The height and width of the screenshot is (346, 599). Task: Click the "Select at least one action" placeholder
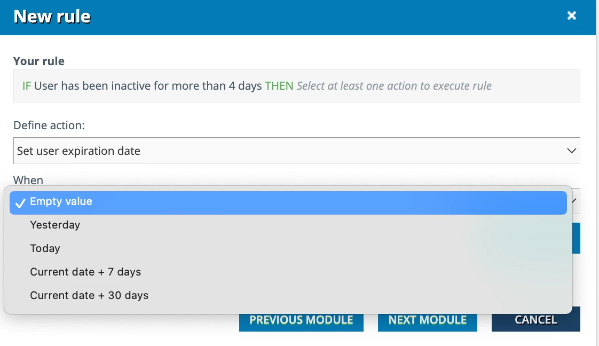pos(394,86)
